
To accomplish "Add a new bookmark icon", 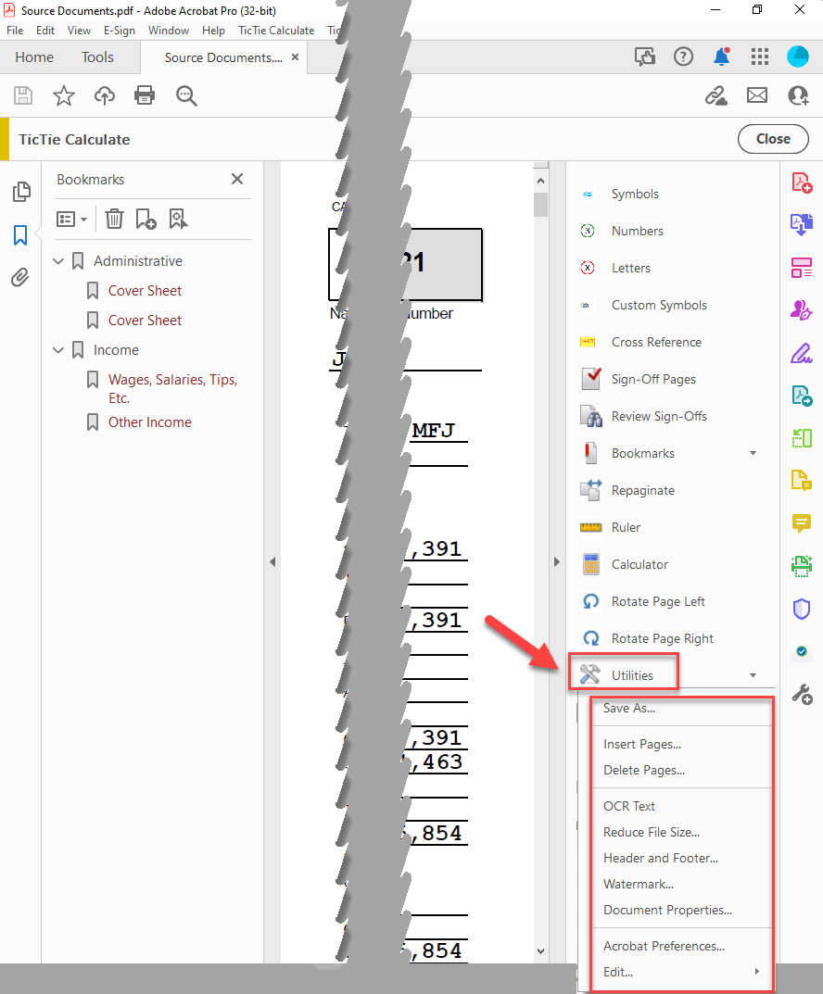I will tap(146, 220).
